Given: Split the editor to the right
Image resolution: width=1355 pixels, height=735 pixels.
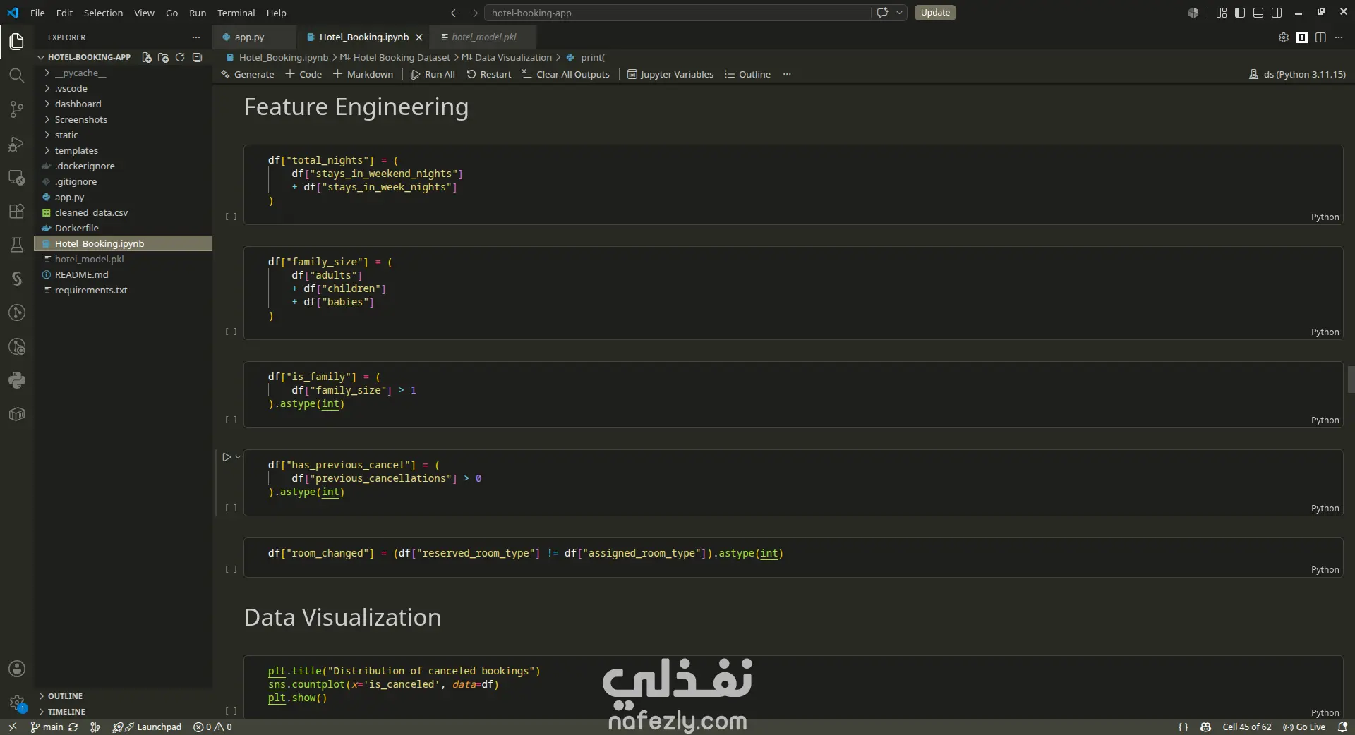Looking at the screenshot, I should (1320, 37).
